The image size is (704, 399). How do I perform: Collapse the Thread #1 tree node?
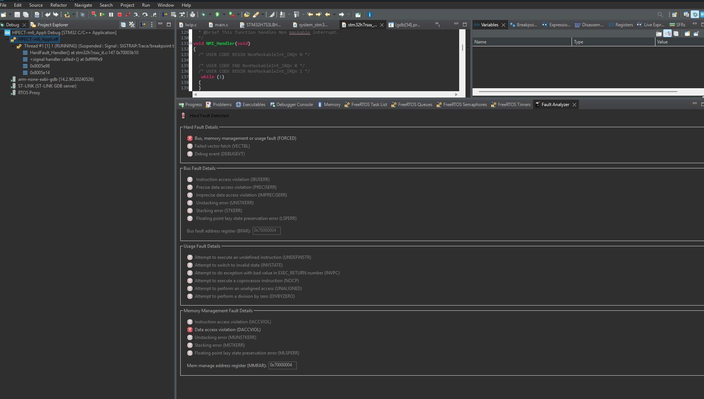click(14, 46)
